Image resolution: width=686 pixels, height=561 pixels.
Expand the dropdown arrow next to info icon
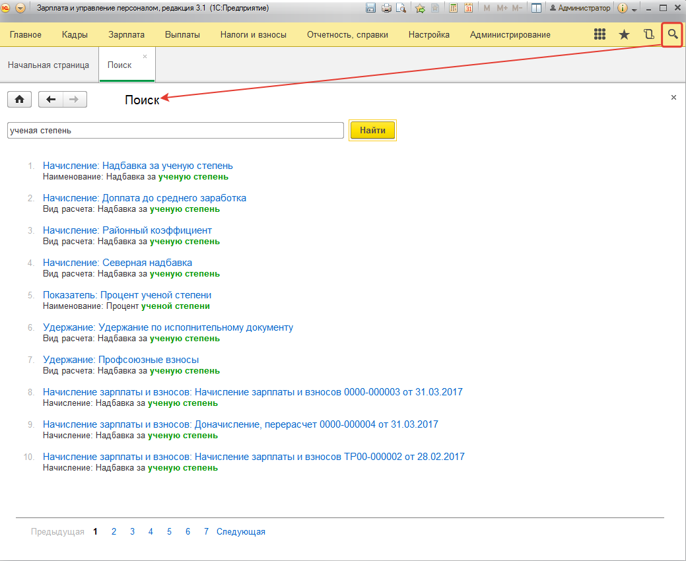click(x=634, y=9)
